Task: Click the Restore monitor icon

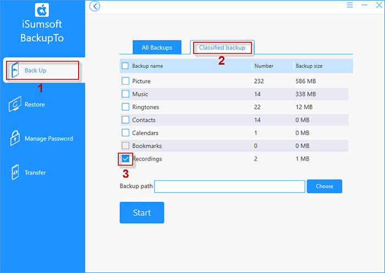Action: point(15,104)
